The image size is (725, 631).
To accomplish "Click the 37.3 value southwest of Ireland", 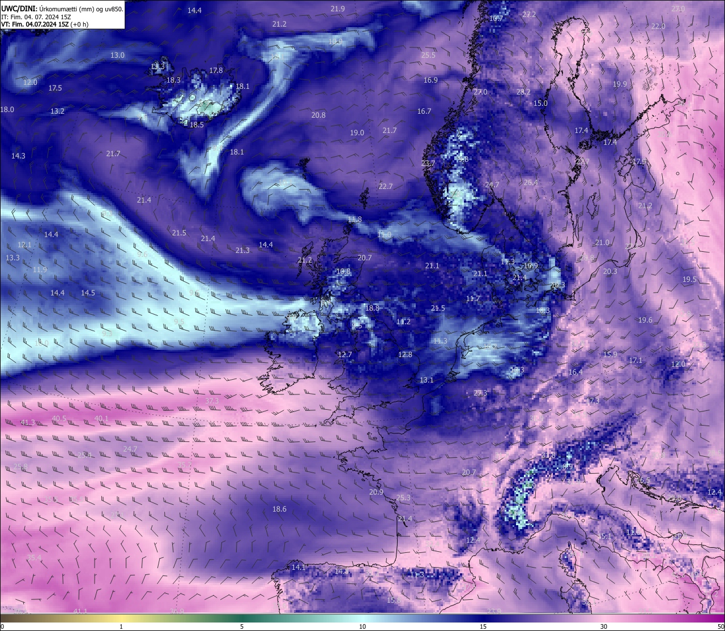I will 212,401.
